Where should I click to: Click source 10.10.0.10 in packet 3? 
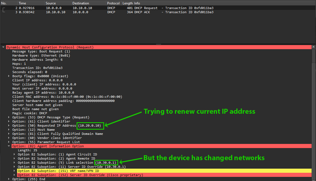coord(56,12)
